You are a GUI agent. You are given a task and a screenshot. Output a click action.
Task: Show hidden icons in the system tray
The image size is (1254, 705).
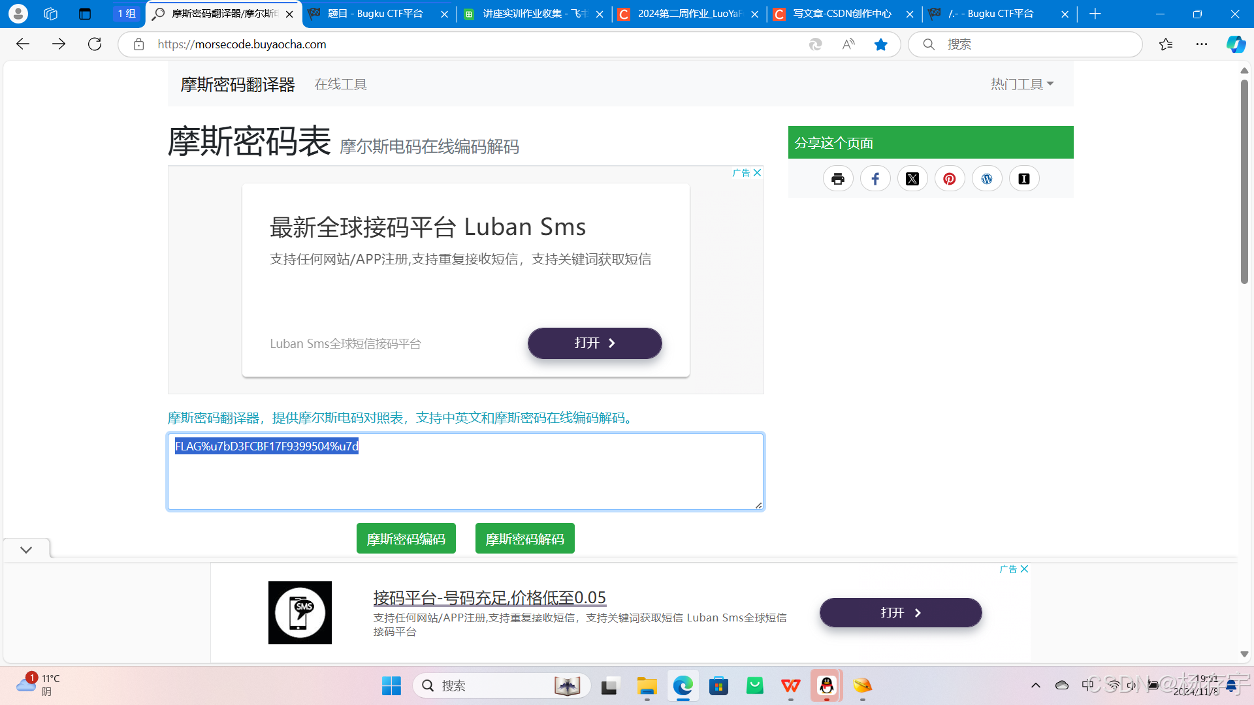click(x=1036, y=685)
